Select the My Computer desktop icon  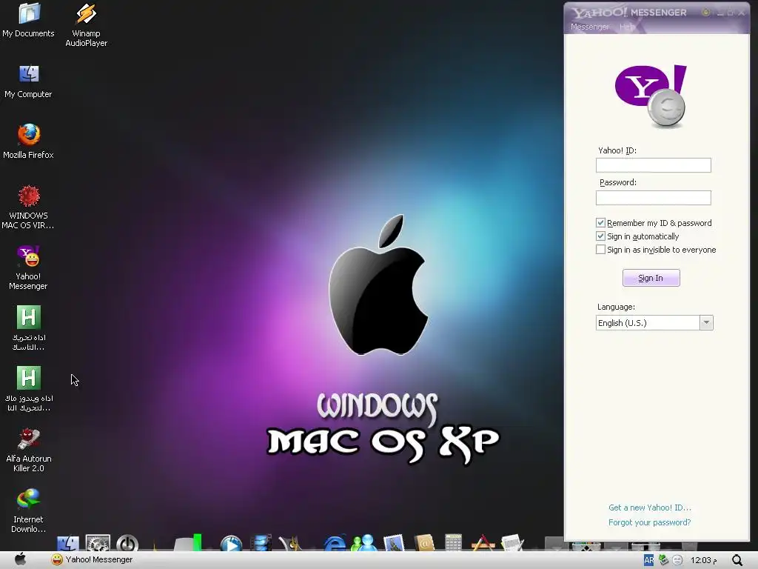point(29,81)
